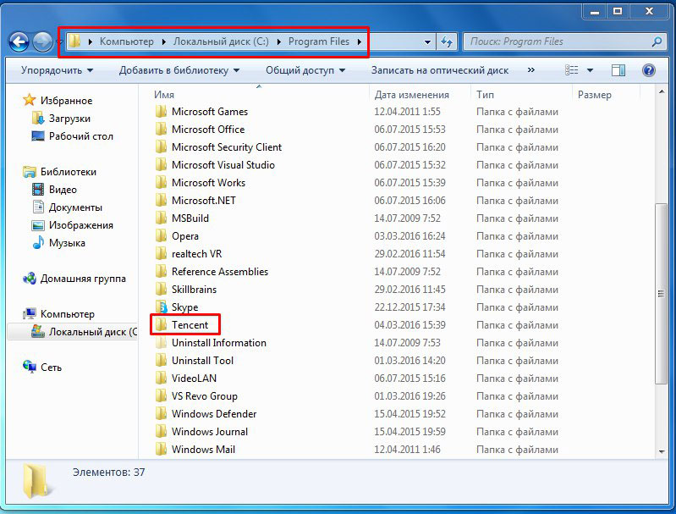Click the Back navigation arrow button
The image size is (676, 514).
coord(19,41)
